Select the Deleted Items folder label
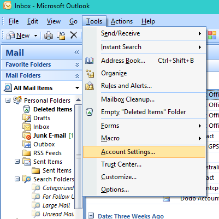219x219 pixels. pyautogui.click(x=53, y=109)
